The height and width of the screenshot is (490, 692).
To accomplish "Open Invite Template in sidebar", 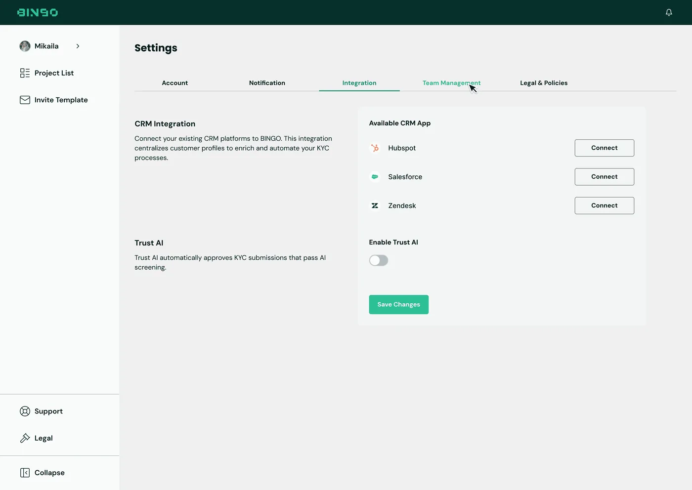I will pos(61,100).
